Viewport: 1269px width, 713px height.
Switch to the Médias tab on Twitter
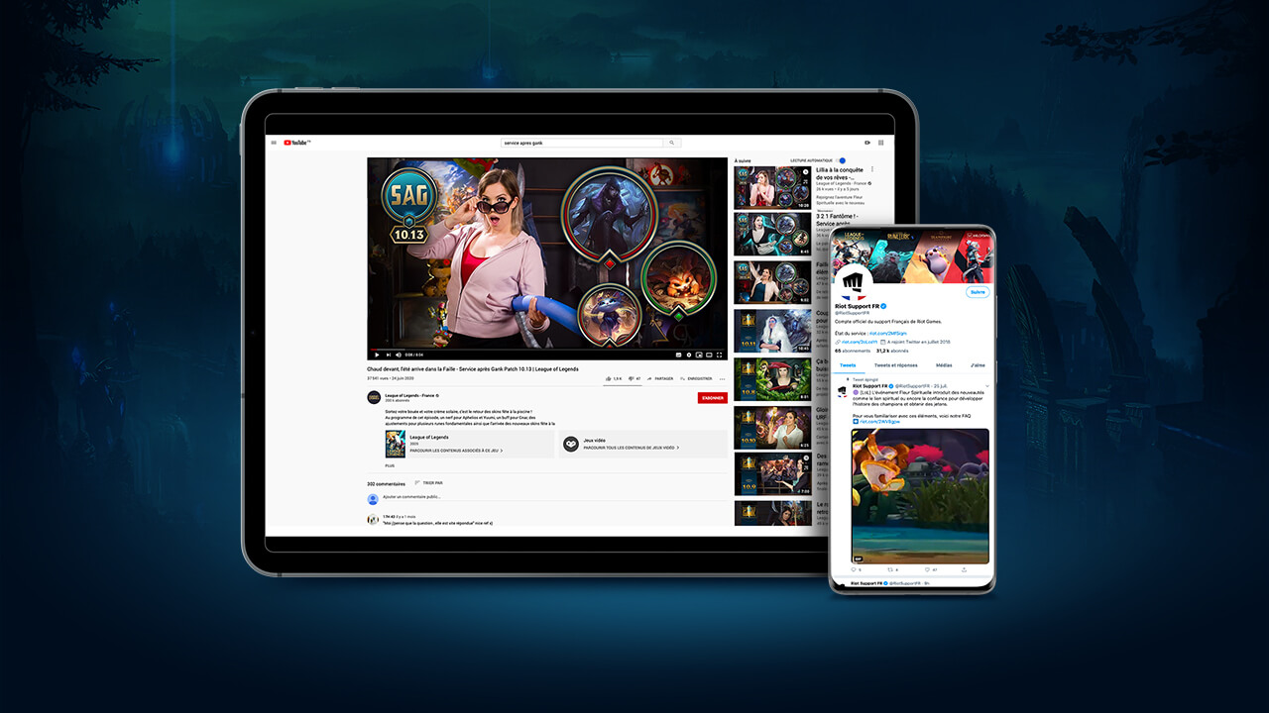(944, 365)
